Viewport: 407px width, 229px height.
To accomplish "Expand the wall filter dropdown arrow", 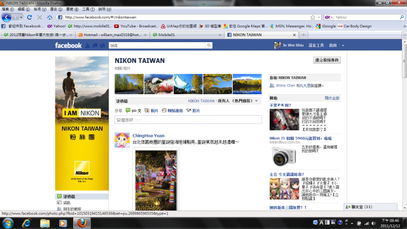I will (256, 101).
